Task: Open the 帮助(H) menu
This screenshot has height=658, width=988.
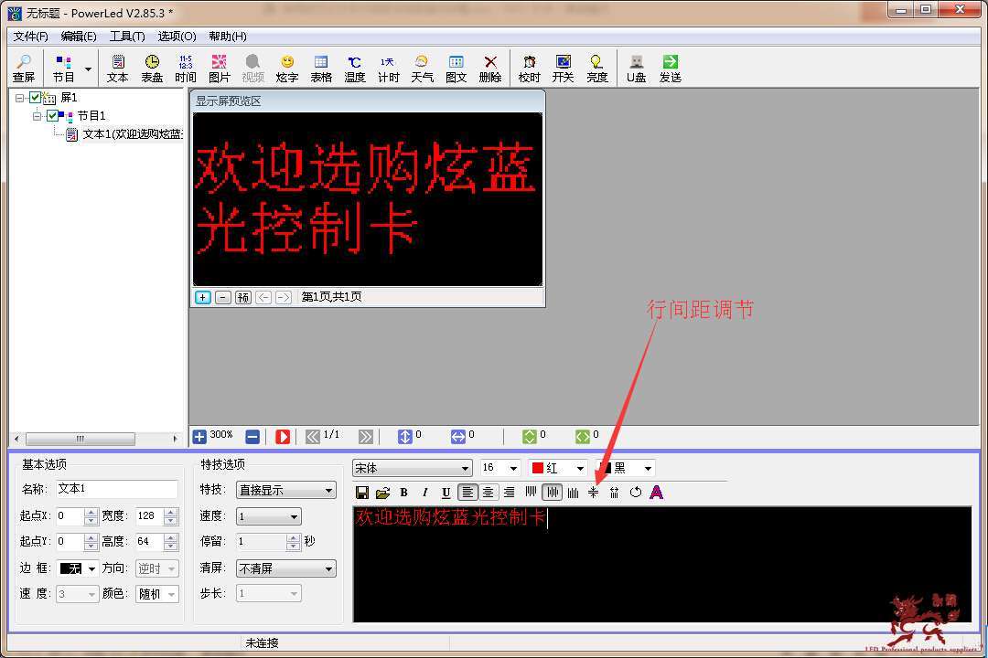Action: [228, 37]
